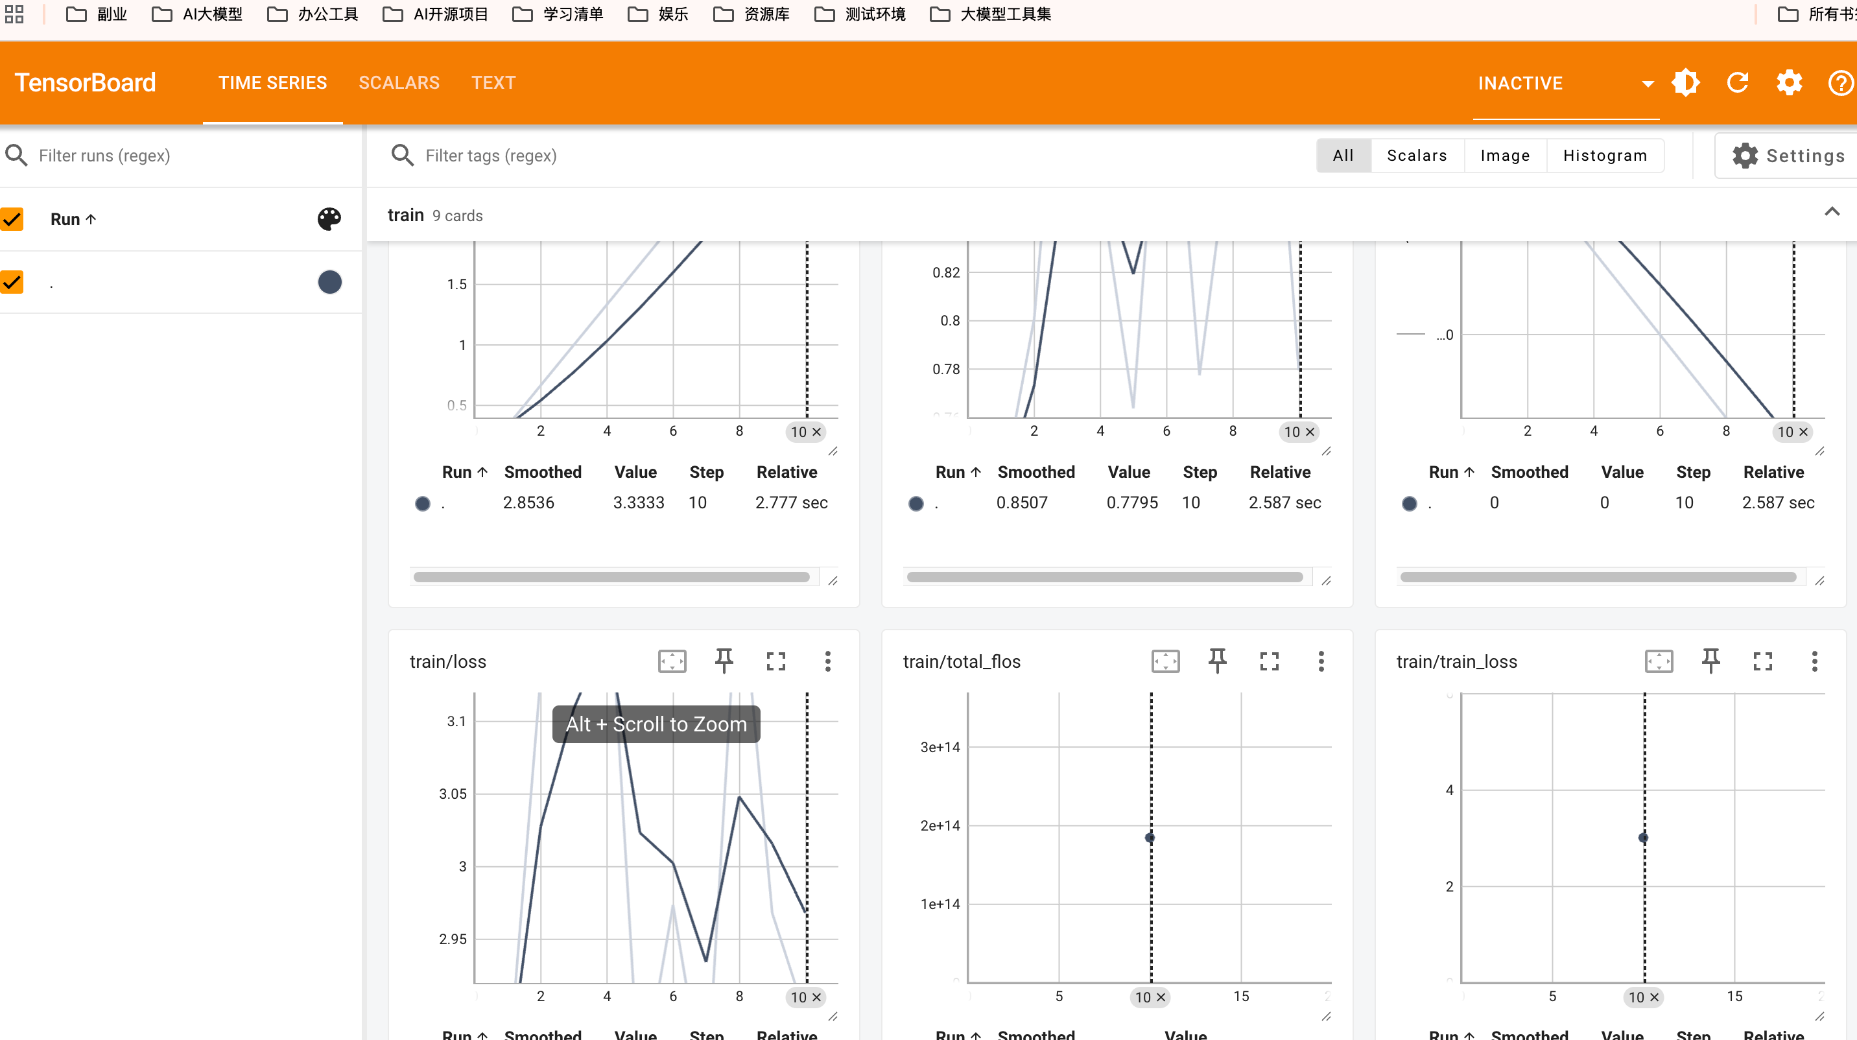Uncheck the Run select-all checkbox

click(12, 219)
